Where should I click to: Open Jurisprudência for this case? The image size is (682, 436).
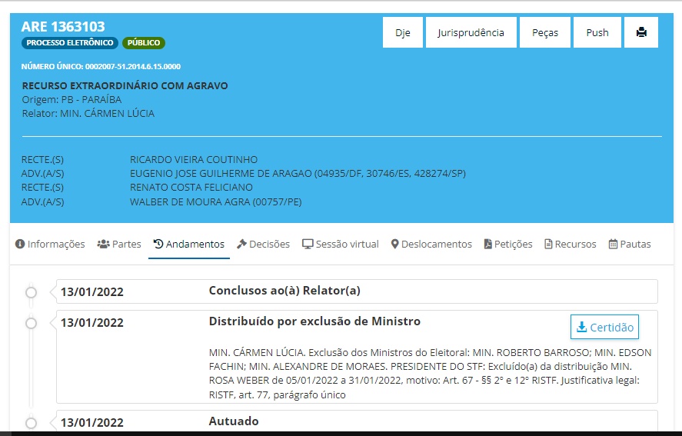point(471,32)
